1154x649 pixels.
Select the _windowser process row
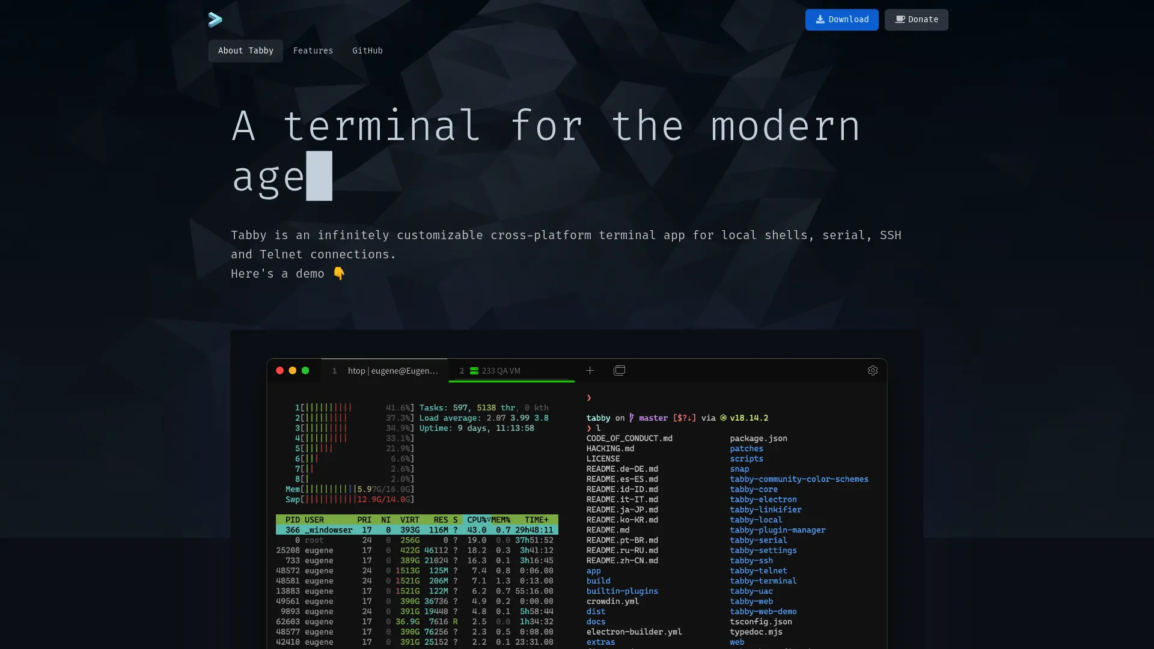coord(417,530)
